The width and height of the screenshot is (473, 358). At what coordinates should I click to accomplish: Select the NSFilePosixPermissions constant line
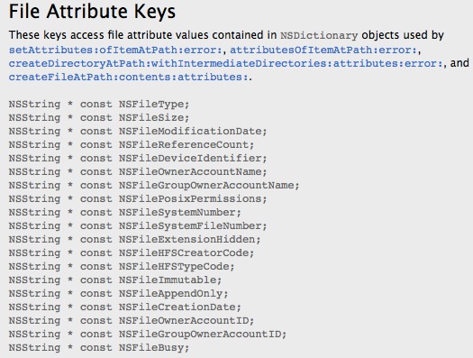[138, 199]
